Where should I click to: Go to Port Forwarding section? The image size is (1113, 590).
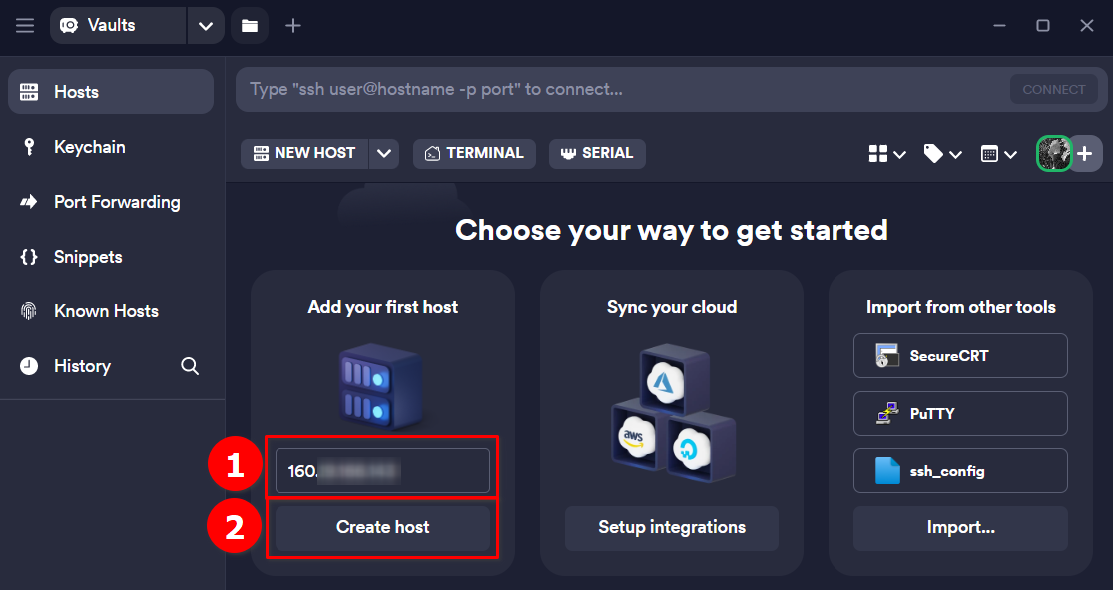pyautogui.click(x=111, y=202)
